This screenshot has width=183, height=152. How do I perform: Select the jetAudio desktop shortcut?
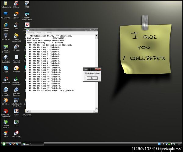click(x=16, y=15)
